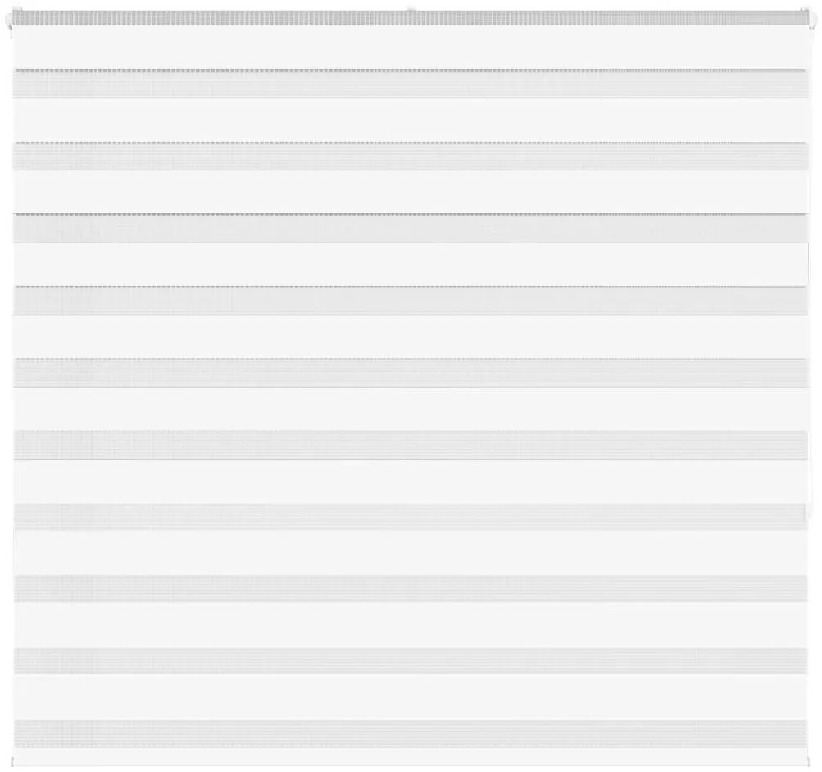Image resolution: width=822 pixels, height=772 pixels.
Task: Click the bottom rail of the blind
Action: [x=410, y=753]
